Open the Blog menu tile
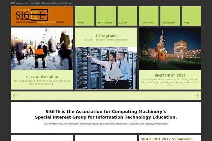The height and width of the screenshot is (141, 212). pyautogui.click(x=192, y=16)
